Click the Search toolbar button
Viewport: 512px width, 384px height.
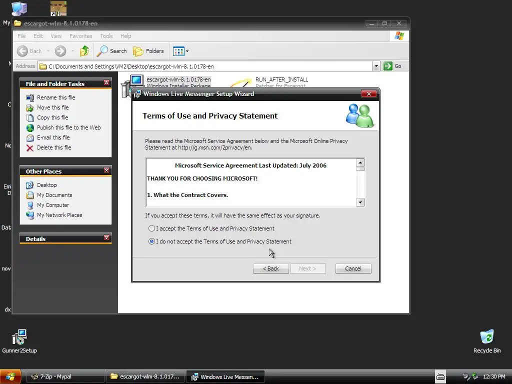pyautogui.click(x=111, y=51)
